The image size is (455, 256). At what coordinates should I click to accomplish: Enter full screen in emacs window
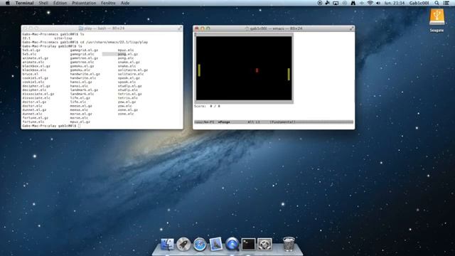pos(351,28)
